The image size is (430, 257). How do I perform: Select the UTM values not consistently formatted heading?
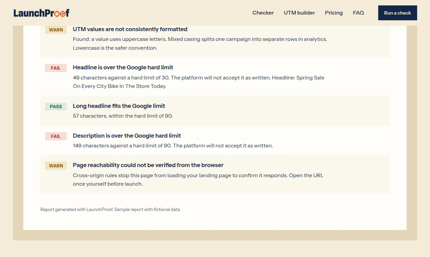130,29
